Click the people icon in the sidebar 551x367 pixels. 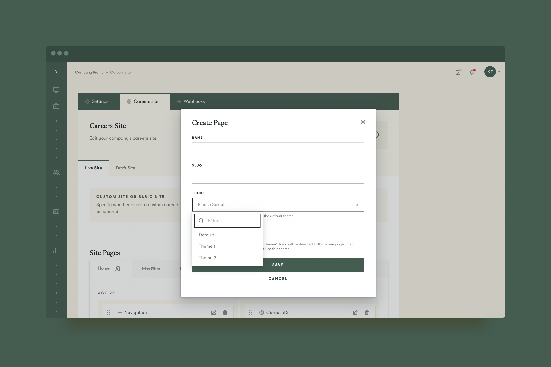pyautogui.click(x=56, y=173)
